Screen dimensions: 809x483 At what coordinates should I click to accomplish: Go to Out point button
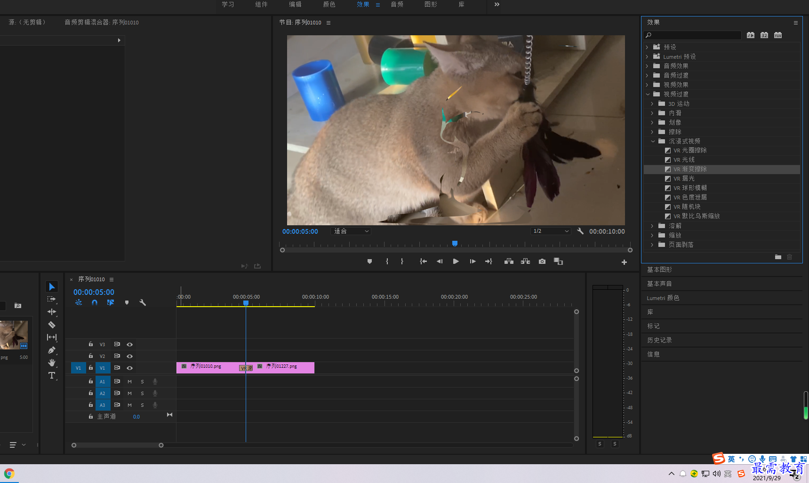click(489, 261)
